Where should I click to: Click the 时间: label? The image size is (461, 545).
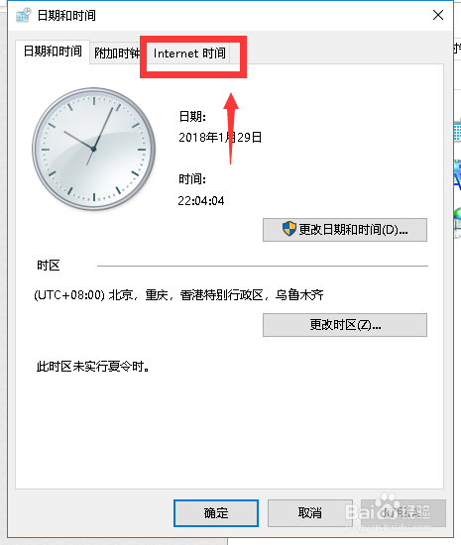pyautogui.click(x=192, y=179)
